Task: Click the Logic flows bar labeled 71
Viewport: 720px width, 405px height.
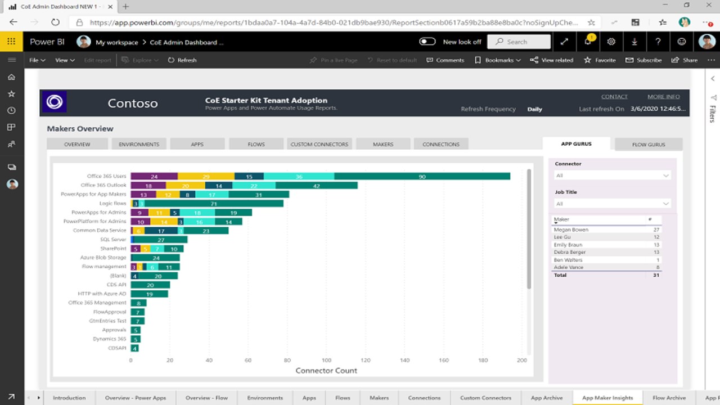Action: tap(214, 203)
